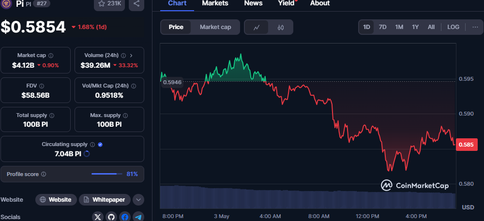Set chart range to All
Viewport: 484px width, 221px height.
[x=431, y=27]
